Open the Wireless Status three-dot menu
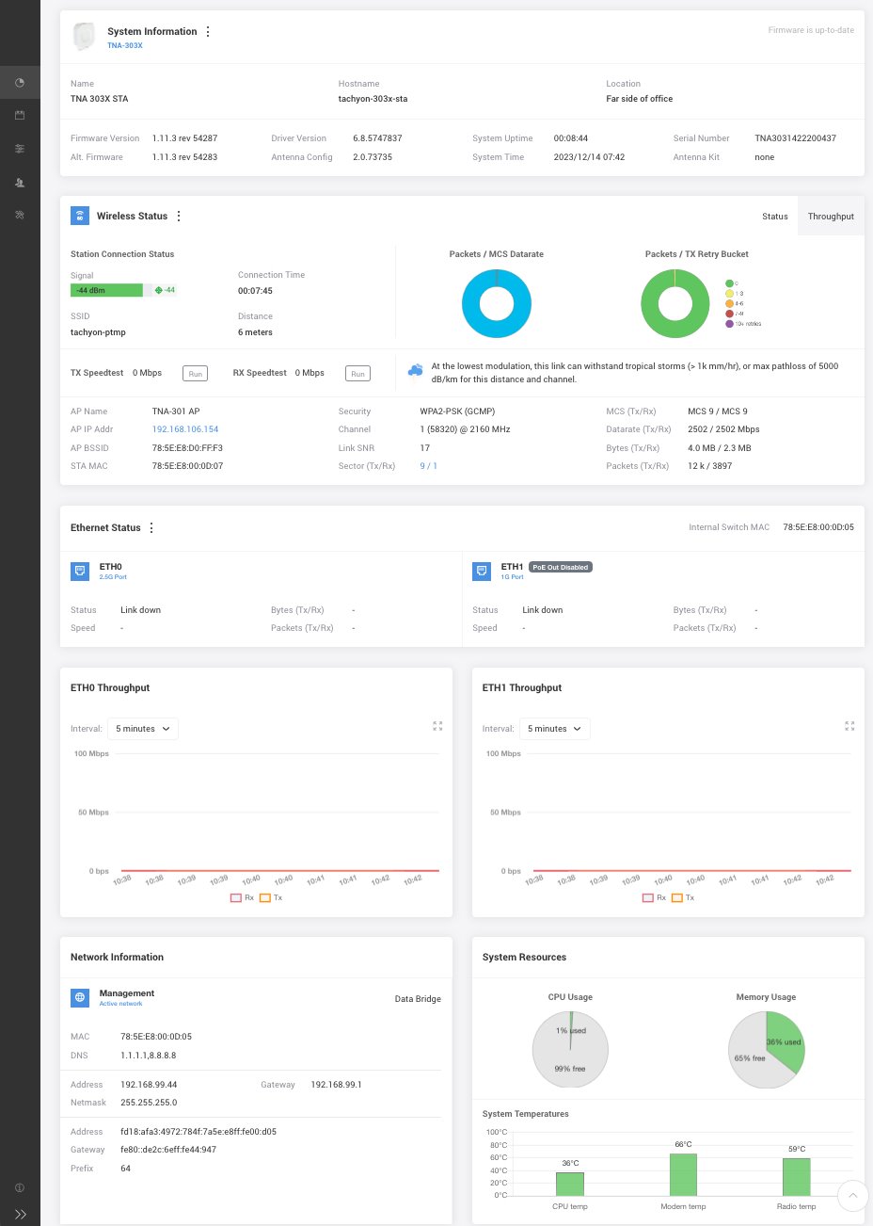 179,217
